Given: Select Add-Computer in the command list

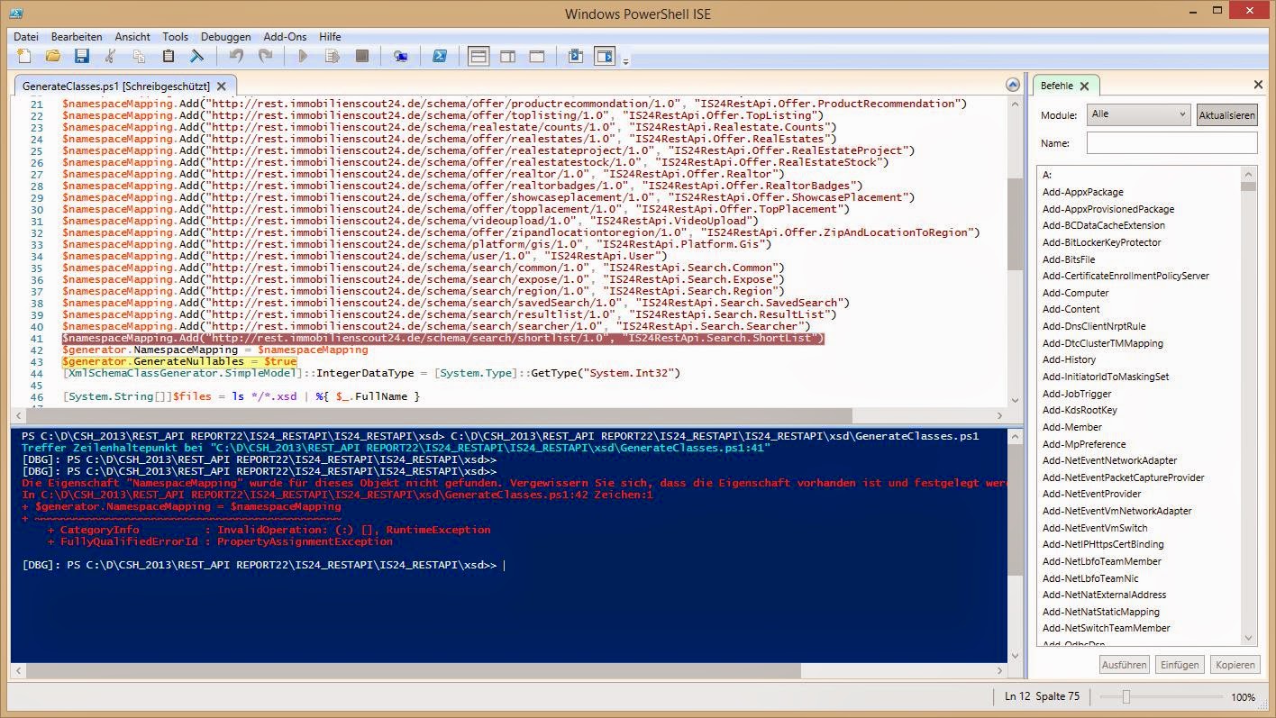Looking at the screenshot, I should pyautogui.click(x=1076, y=293).
